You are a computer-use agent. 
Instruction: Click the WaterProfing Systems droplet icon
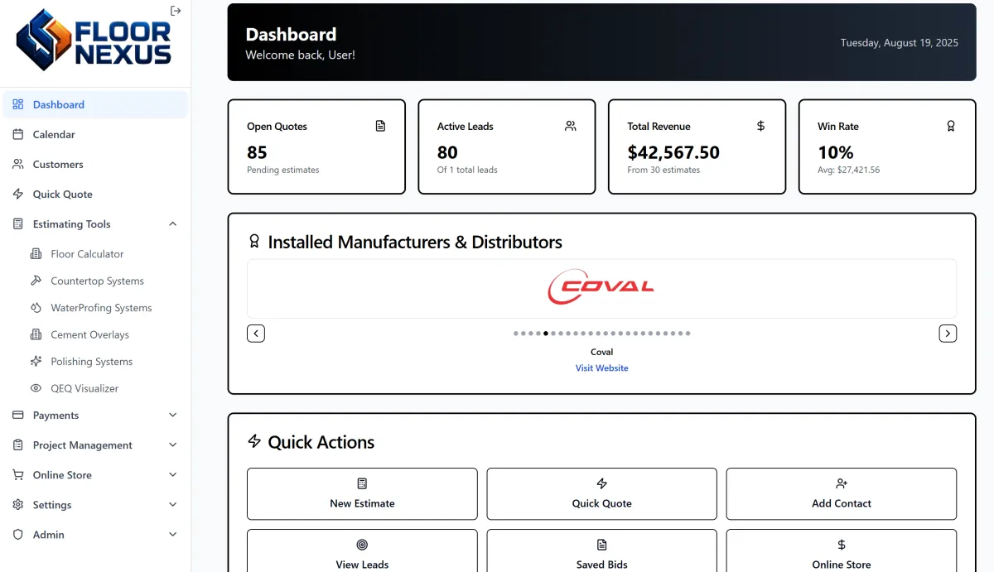(x=36, y=307)
